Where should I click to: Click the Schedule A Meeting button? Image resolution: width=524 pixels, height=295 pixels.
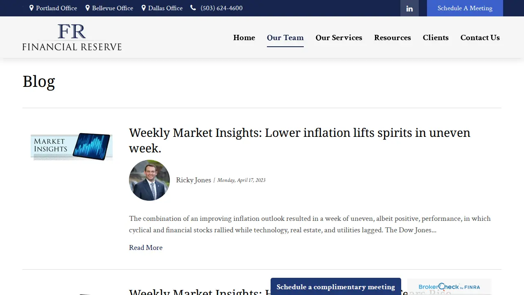pos(465,8)
